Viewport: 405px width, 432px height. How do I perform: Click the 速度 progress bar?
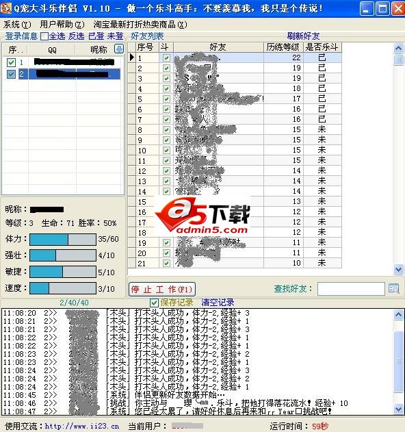click(63, 288)
